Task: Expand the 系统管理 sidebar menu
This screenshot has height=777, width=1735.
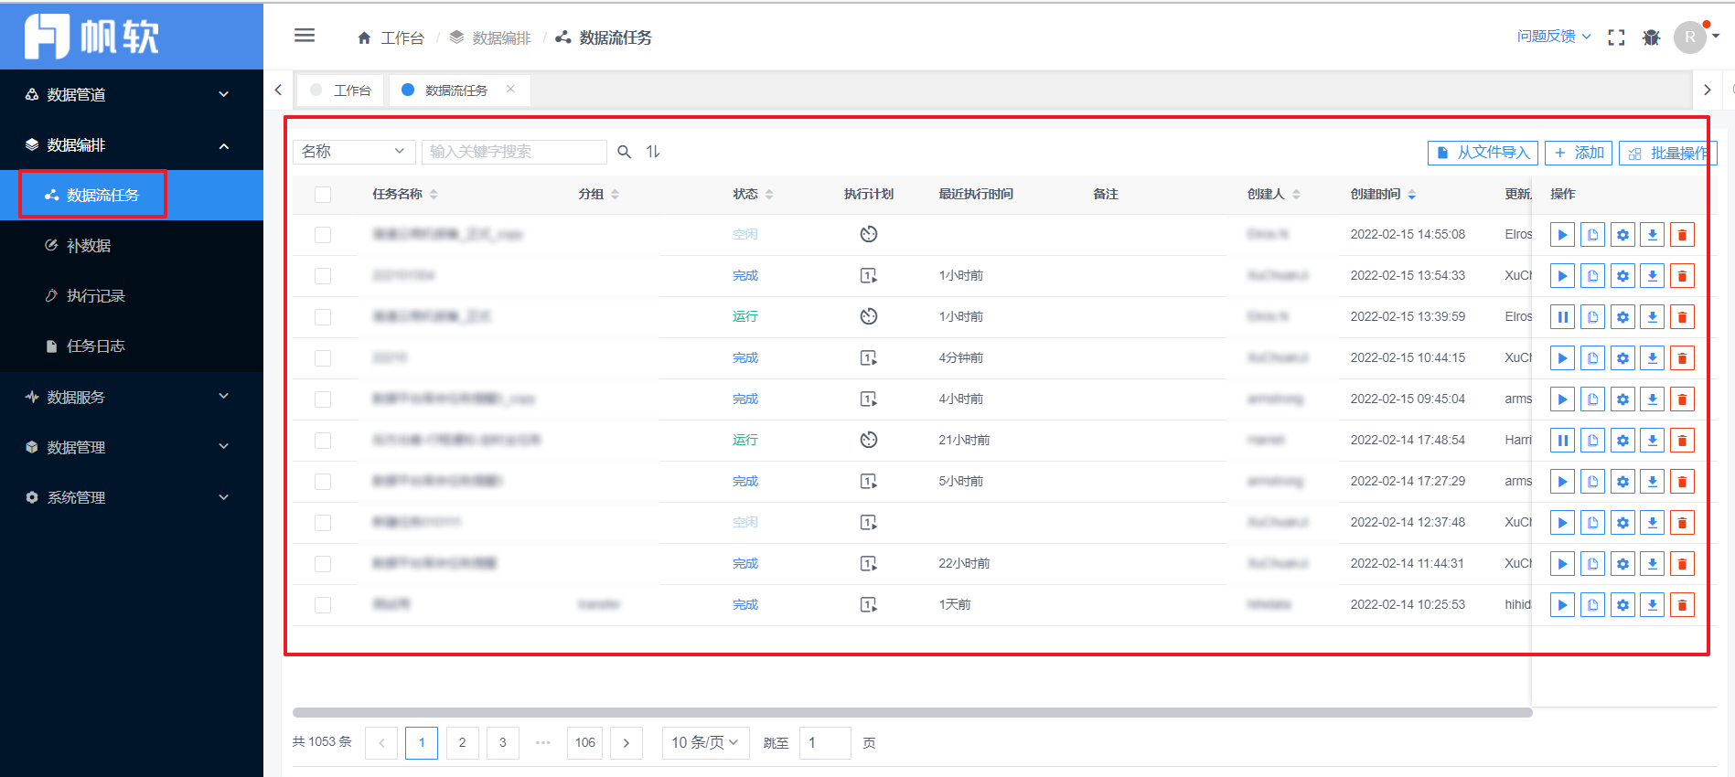Action: point(132,497)
